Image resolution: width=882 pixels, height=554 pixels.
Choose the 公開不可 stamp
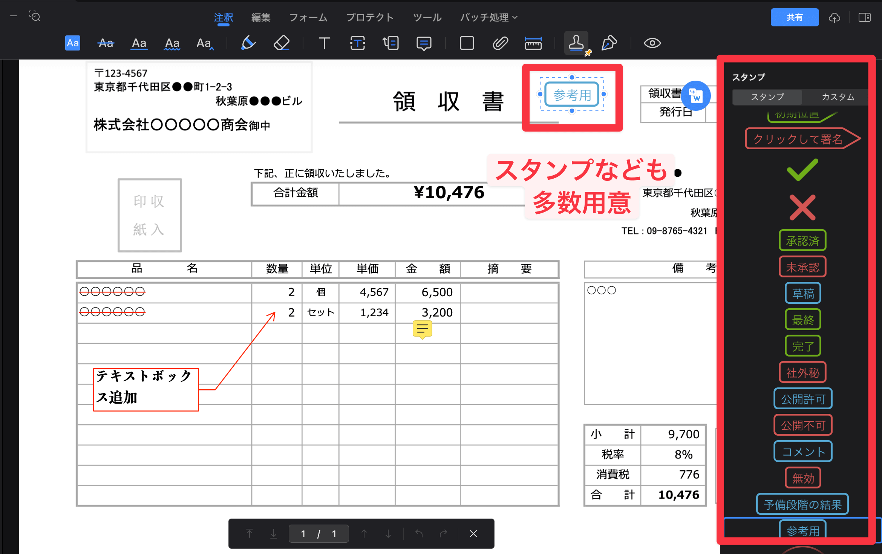[803, 425]
